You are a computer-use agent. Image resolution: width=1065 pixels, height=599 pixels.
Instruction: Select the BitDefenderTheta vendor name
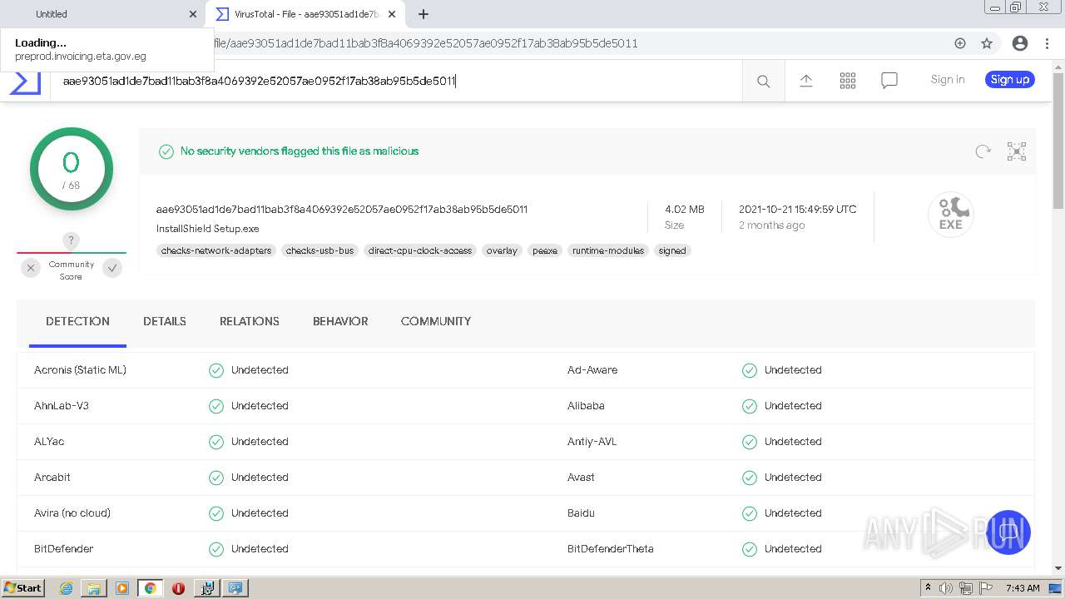pos(611,549)
